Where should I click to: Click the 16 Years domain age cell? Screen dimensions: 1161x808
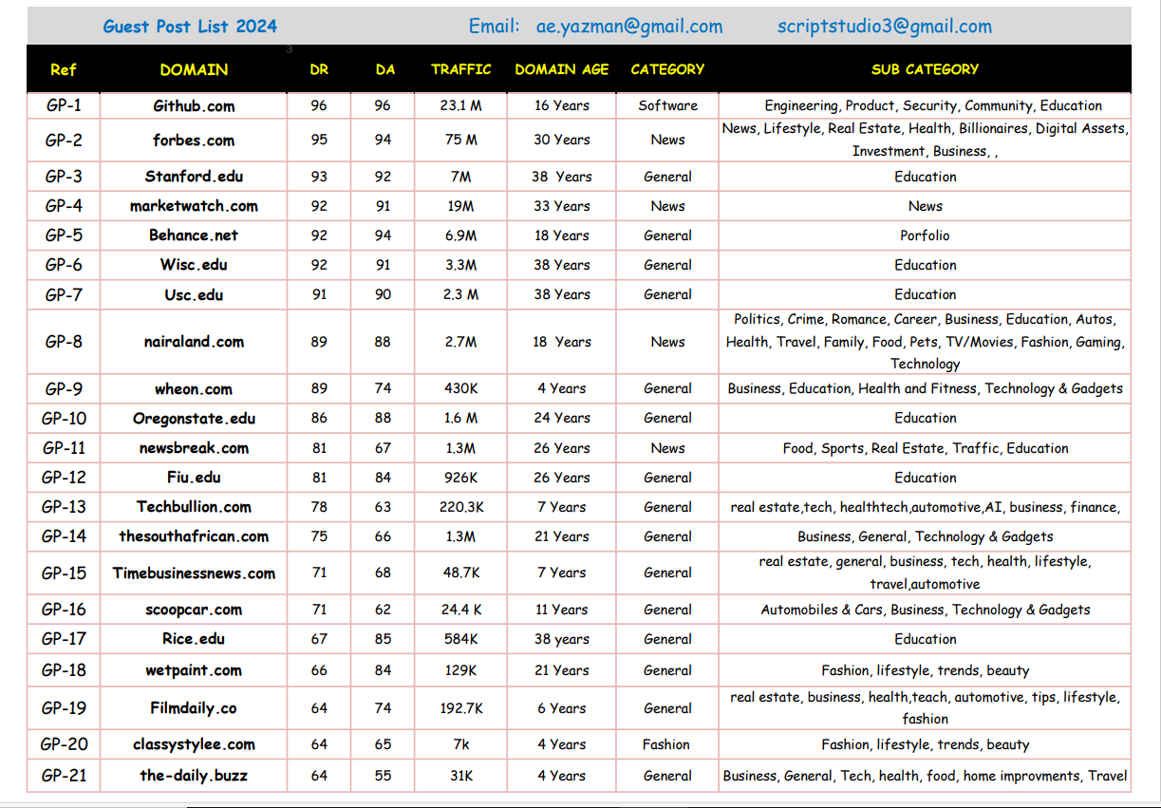(x=562, y=105)
